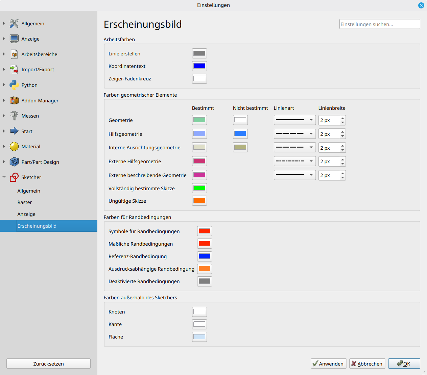Change the Ungültige Skizze orange color
Screen dimensions: 427x375
[x=199, y=201]
